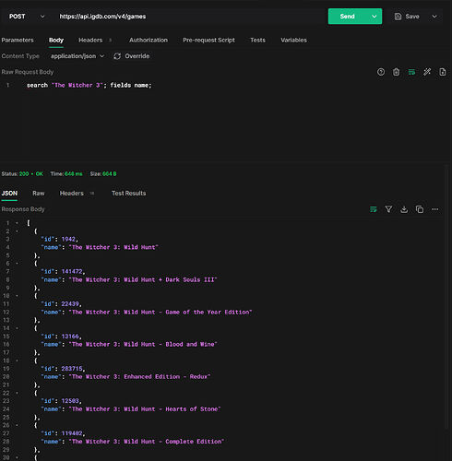
Task: Expand the Send button options arrow
Action: [x=375, y=17]
